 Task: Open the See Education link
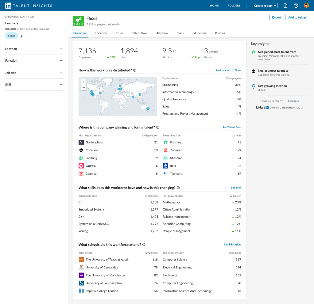tap(232, 244)
